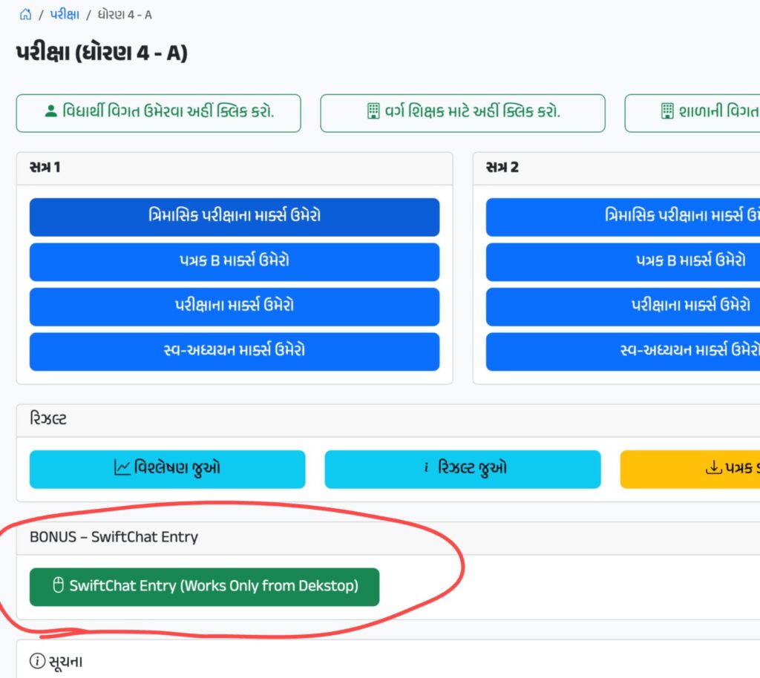This screenshot has width=760, height=678.
Task: Click the સત્ર 1 panel header
Action: 235,168
